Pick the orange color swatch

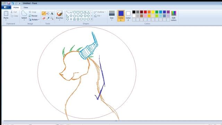click(x=149, y=12)
